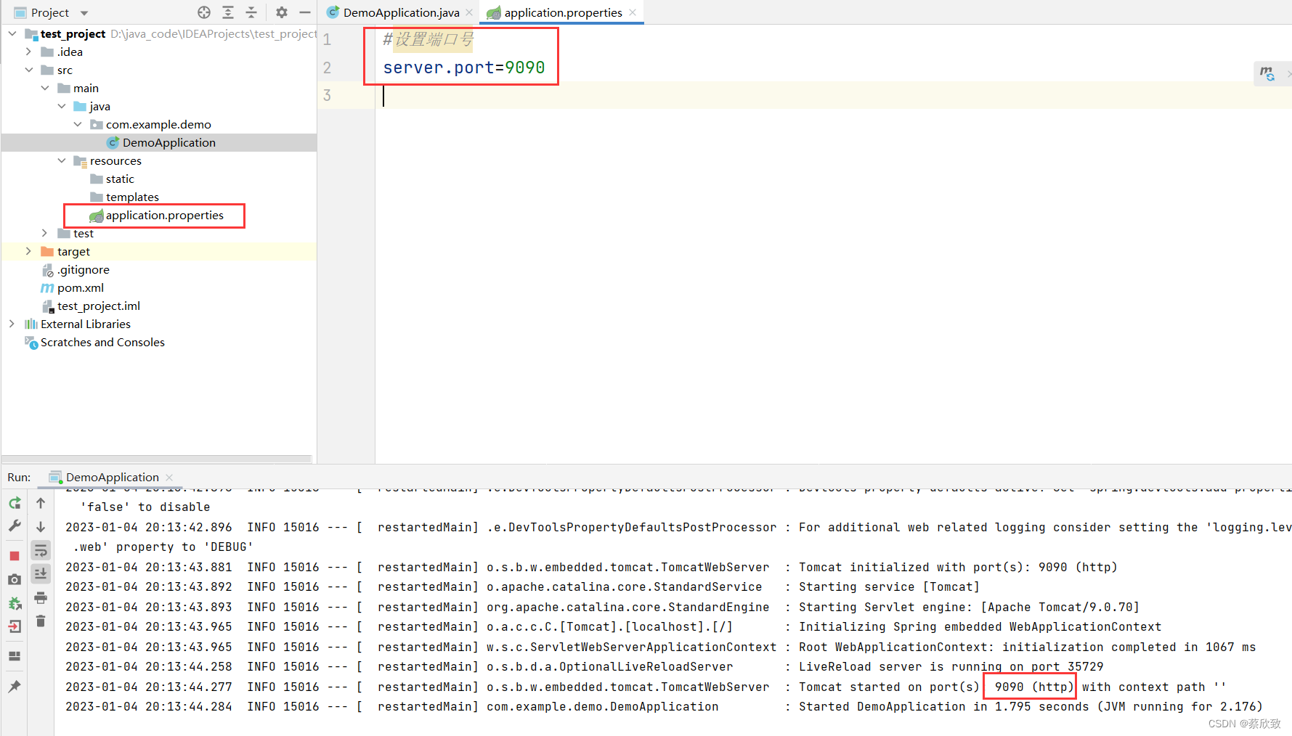Click the Project panel title label
1292x736 pixels.
tap(50, 12)
